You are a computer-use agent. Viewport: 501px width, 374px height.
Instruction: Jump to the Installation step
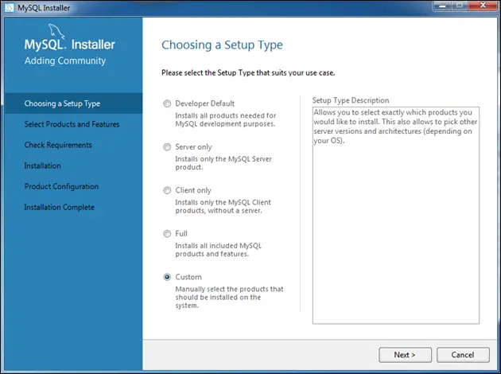[x=42, y=166]
